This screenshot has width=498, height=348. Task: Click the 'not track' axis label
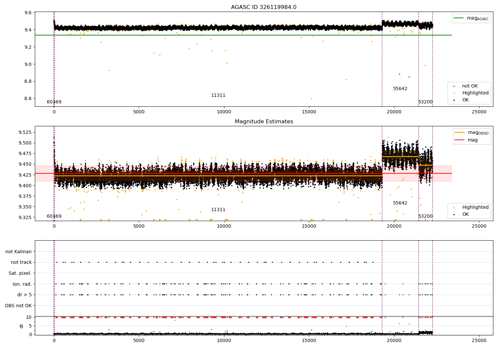[21, 262]
